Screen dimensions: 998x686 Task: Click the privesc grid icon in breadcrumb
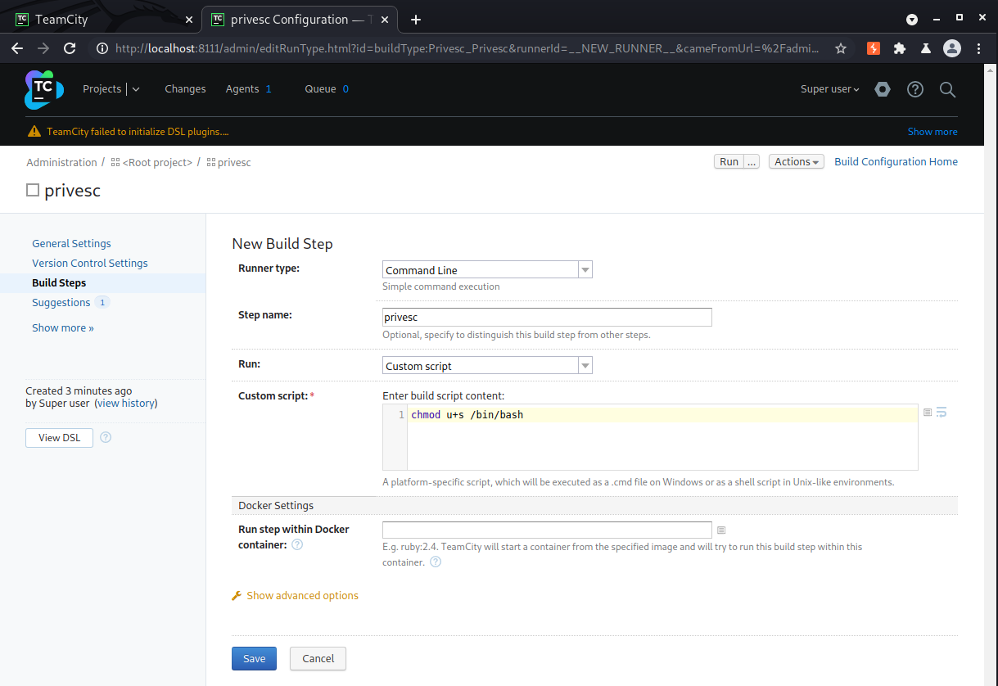(x=211, y=163)
